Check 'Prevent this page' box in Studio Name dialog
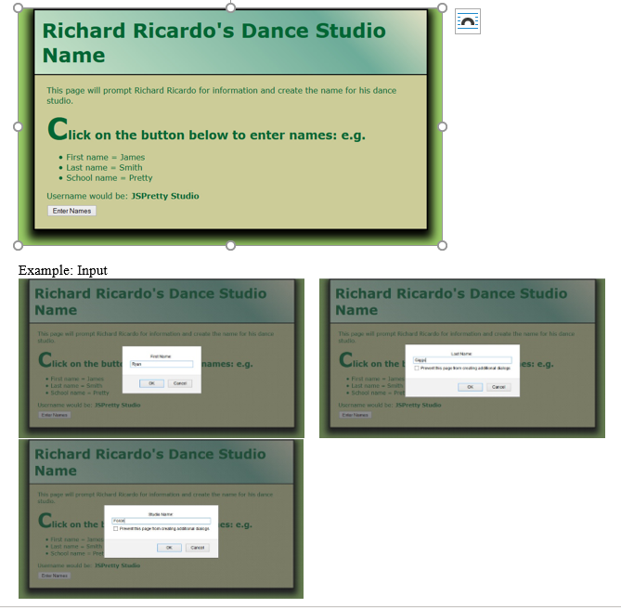This screenshot has height=608, width=621. click(116, 529)
